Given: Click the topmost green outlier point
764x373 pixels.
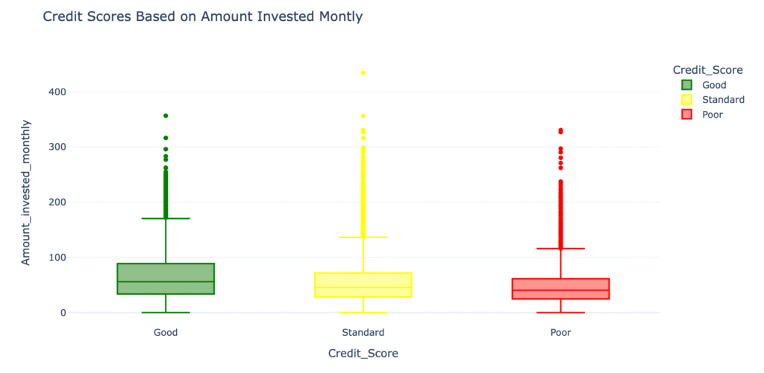Looking at the screenshot, I should coord(166,116).
